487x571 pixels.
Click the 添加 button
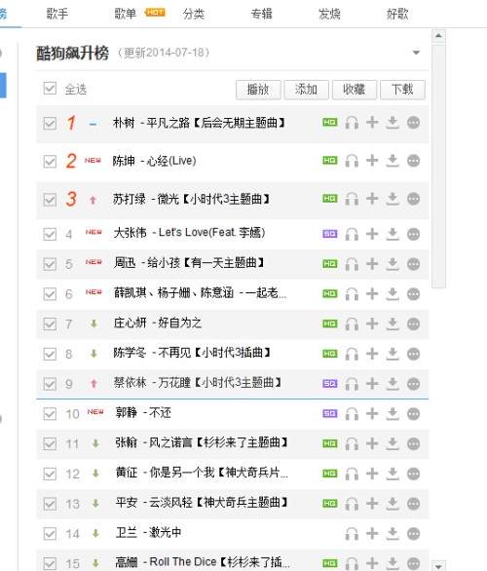pos(306,90)
